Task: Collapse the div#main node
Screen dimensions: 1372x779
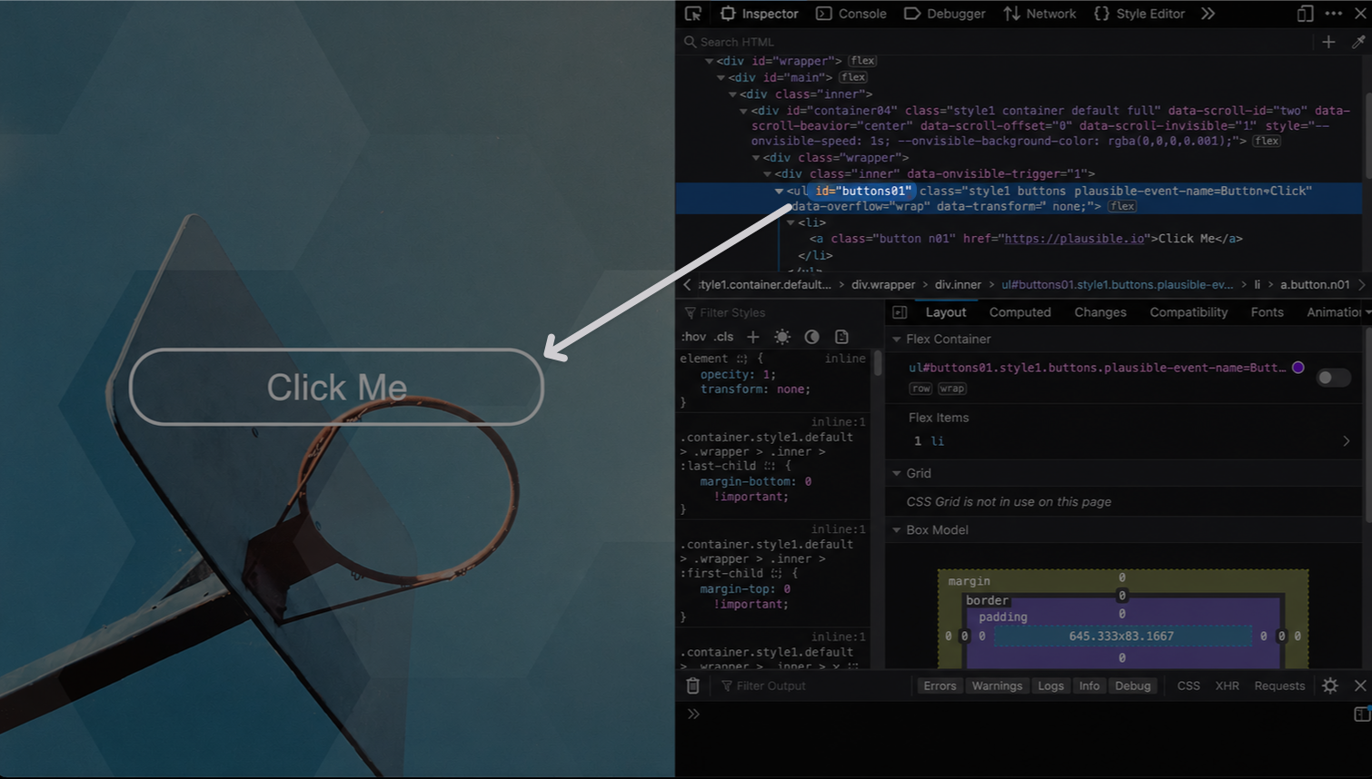Action: coord(721,77)
